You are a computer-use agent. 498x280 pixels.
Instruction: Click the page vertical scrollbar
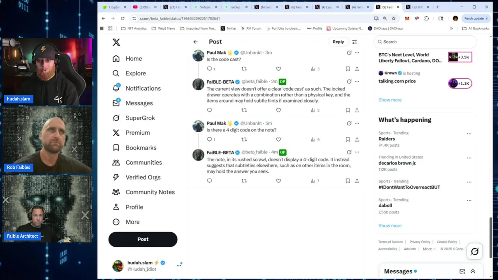491,237
